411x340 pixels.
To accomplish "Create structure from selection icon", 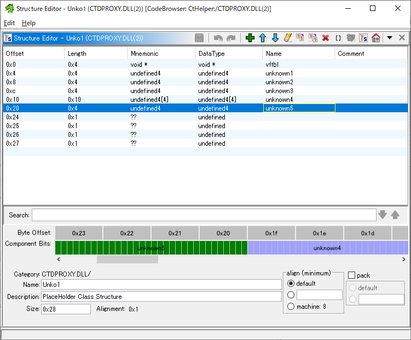I will coord(363,38).
